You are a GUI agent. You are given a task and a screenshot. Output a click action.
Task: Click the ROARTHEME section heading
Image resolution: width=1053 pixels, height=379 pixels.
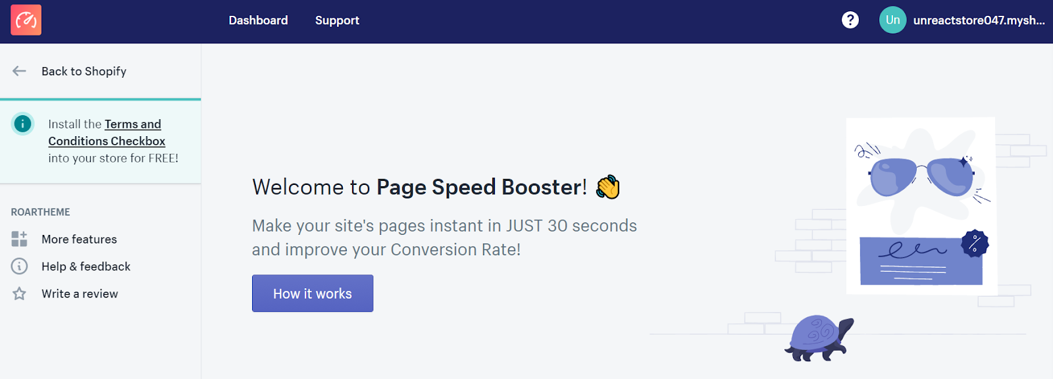click(40, 212)
